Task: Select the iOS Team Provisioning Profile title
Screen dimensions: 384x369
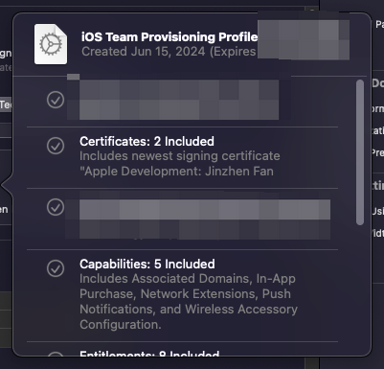Action: click(x=169, y=37)
